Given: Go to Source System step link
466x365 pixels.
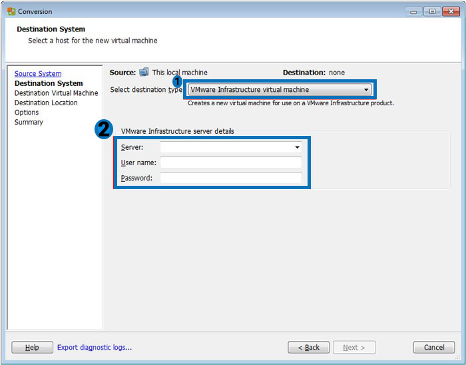Looking at the screenshot, I should (38, 73).
